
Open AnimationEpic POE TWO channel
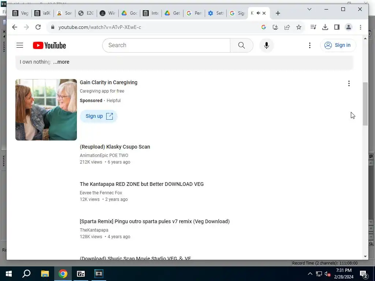click(x=104, y=155)
